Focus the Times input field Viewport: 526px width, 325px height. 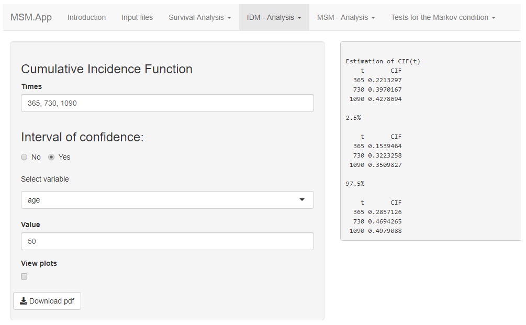coord(167,103)
